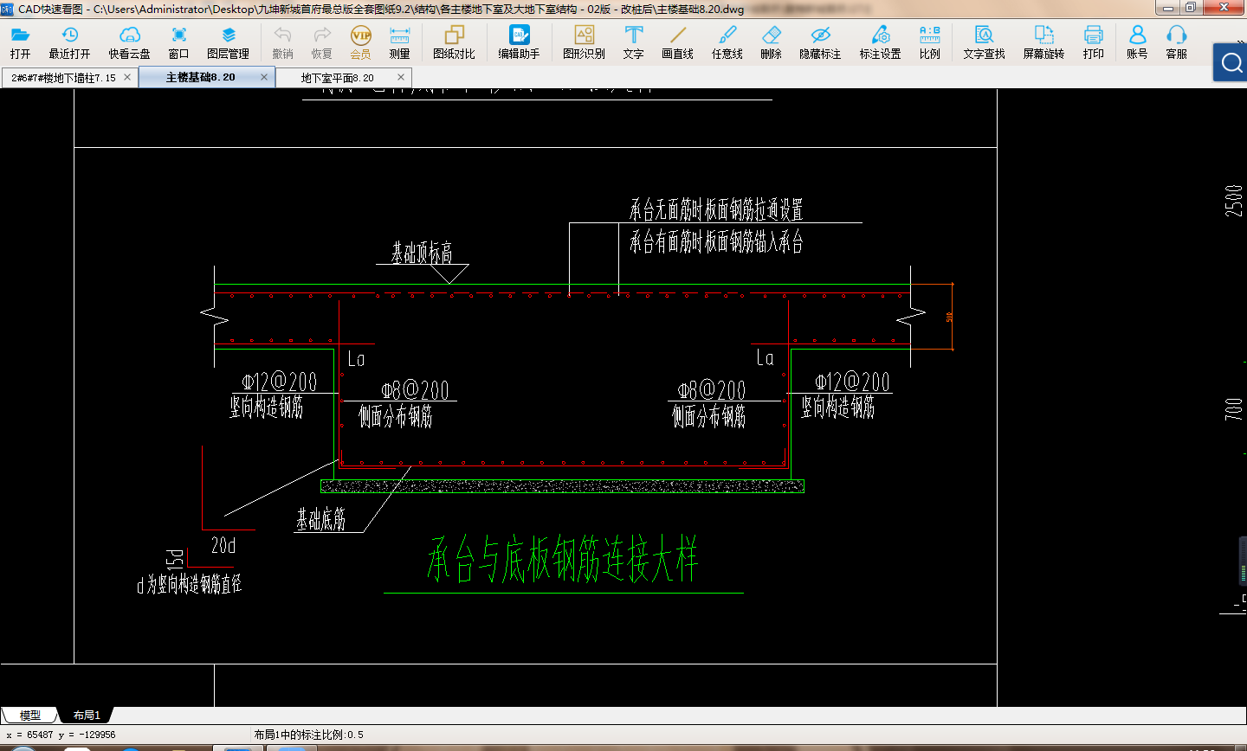Viewport: 1247px width, 751px height.
Task: Open customer service (客服) headset icon
Action: coord(1176,35)
